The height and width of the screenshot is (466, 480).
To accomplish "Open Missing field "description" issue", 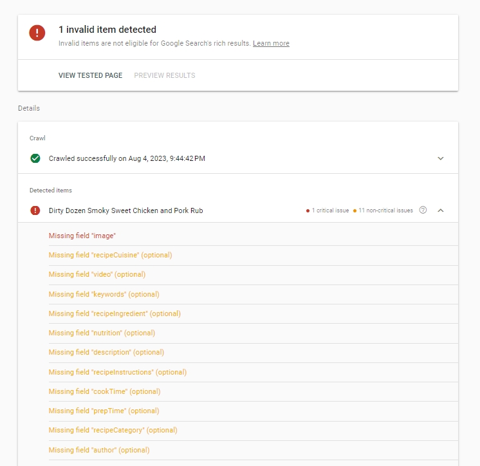I will point(106,352).
